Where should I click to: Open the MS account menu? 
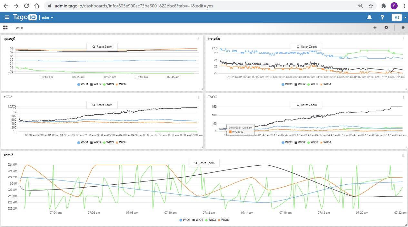tap(399, 17)
